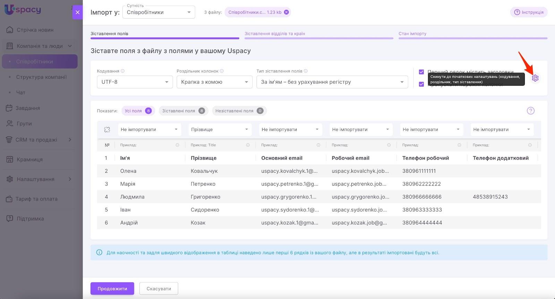The height and width of the screenshot is (299, 555).
Task: Switch to Зіставлення відділів та країн step
Action: (x=274, y=34)
